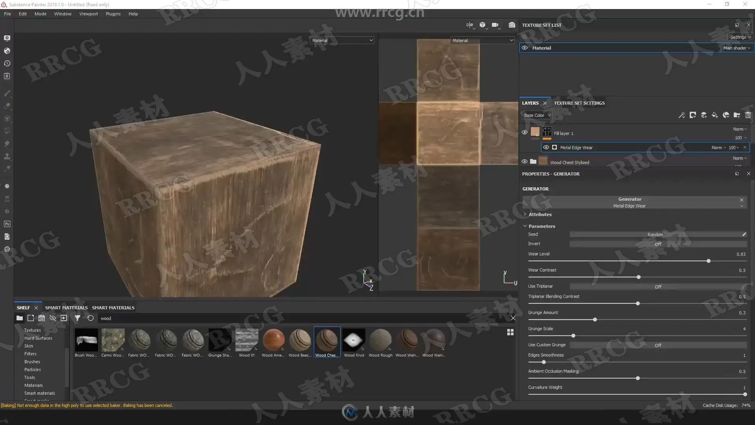Click the add effect magic wand icon
This screenshot has height=425, width=755.
click(682, 115)
